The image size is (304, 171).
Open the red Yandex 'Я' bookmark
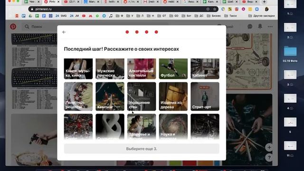tap(17, 16)
